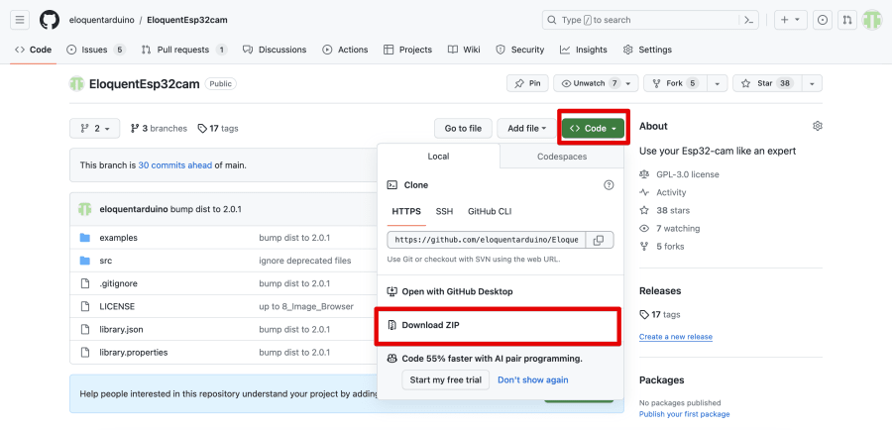Select the Local tab
This screenshot has height=430, width=892.
(x=438, y=157)
